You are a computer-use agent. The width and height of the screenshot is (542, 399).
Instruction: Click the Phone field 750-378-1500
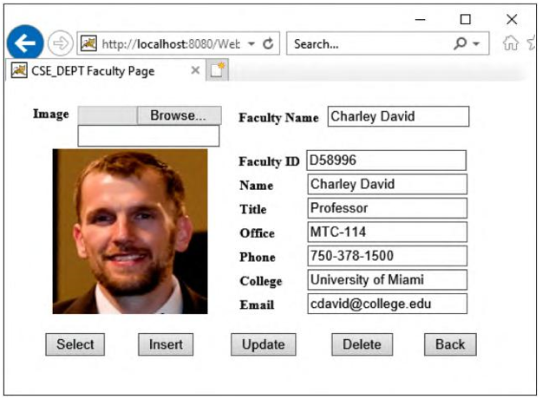pyautogui.click(x=387, y=256)
